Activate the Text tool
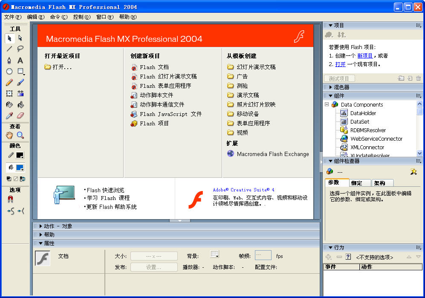This screenshot has width=425, height=298. tap(20, 61)
